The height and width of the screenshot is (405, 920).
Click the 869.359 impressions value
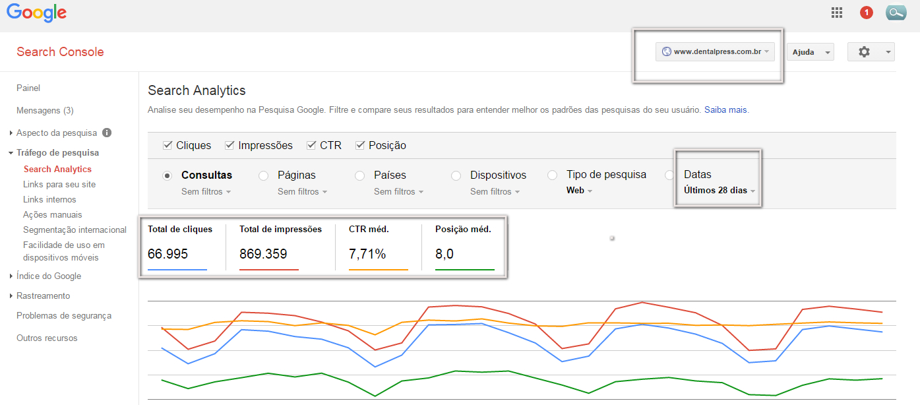point(263,254)
